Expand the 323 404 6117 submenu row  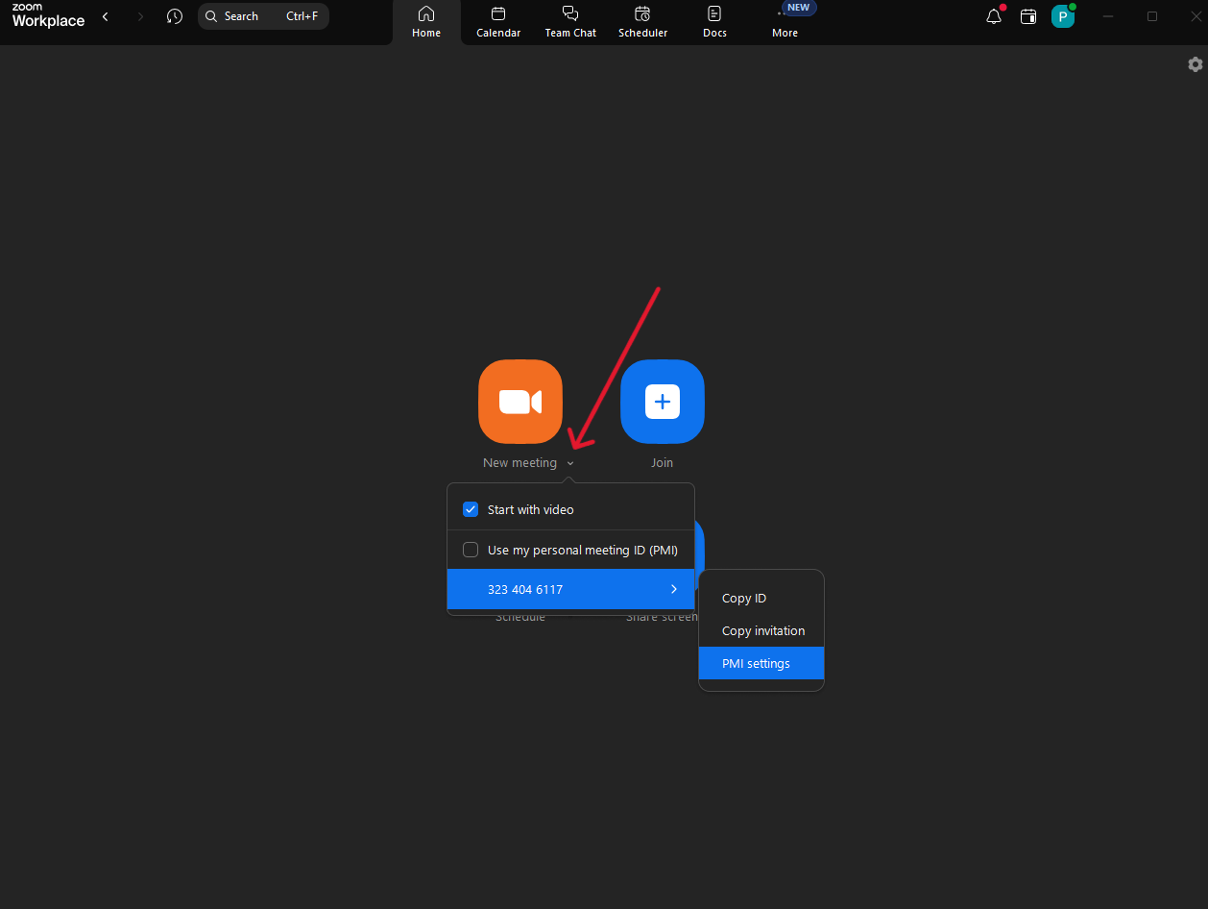click(x=570, y=589)
